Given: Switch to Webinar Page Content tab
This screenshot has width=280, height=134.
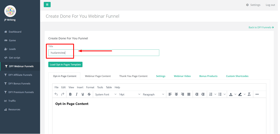Looking at the screenshot, I should (98, 76).
